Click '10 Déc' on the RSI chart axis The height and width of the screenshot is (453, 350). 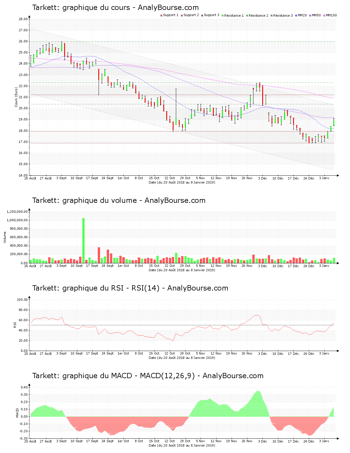pyautogui.click(x=278, y=354)
